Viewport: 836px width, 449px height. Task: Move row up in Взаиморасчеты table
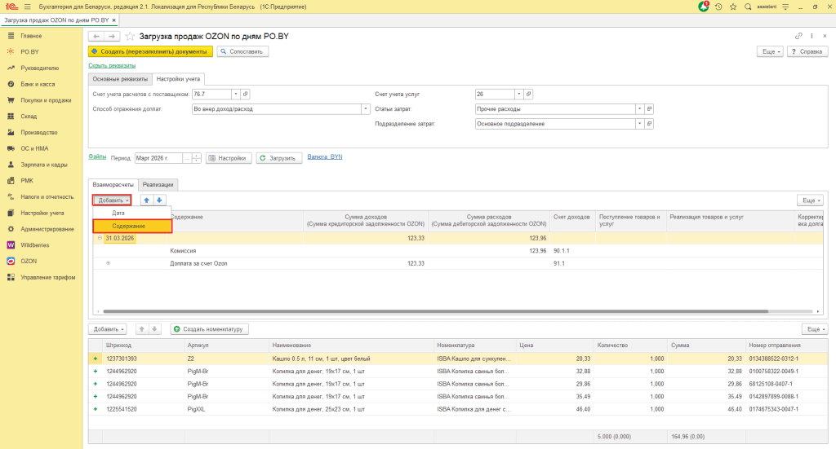click(x=147, y=200)
